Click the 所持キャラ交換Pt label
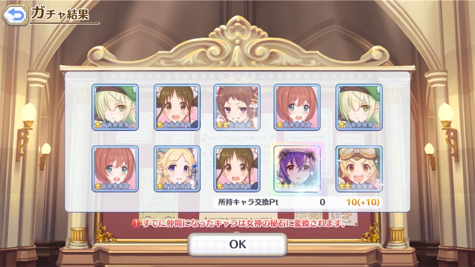This screenshot has height=267, width=475. click(x=248, y=202)
